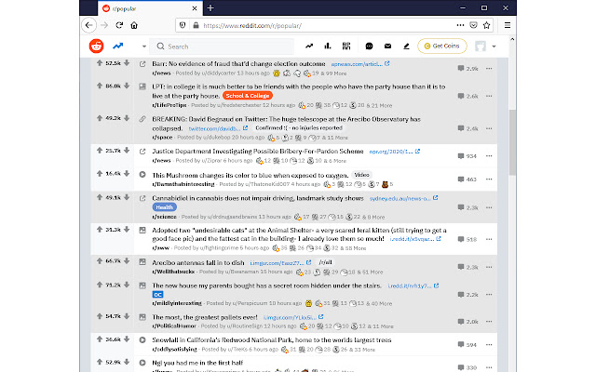Open a new tab with plus button
The image size is (596, 372).
click(x=210, y=7)
